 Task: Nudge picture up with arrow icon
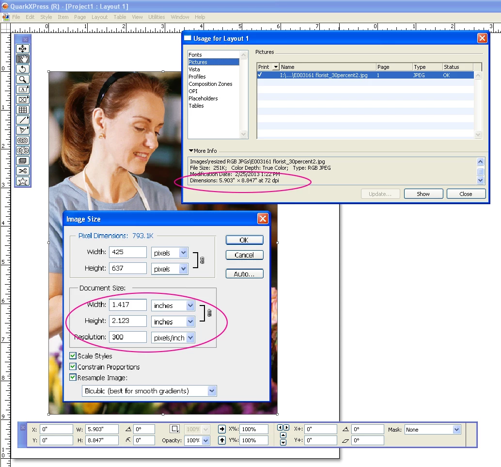point(283,435)
